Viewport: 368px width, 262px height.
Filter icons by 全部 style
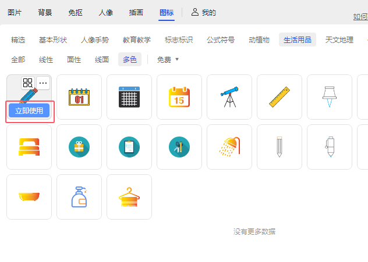coord(18,59)
